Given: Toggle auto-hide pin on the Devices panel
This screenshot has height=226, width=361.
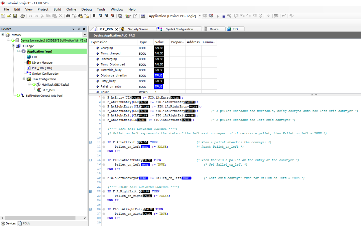Looking at the screenshot, I should click(x=79, y=29).
